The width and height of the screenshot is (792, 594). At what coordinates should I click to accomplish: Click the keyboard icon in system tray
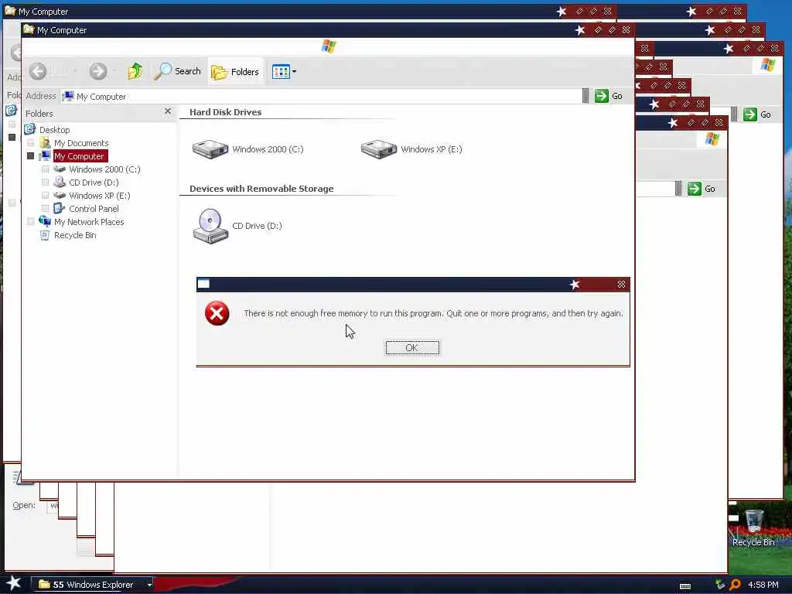[685, 586]
